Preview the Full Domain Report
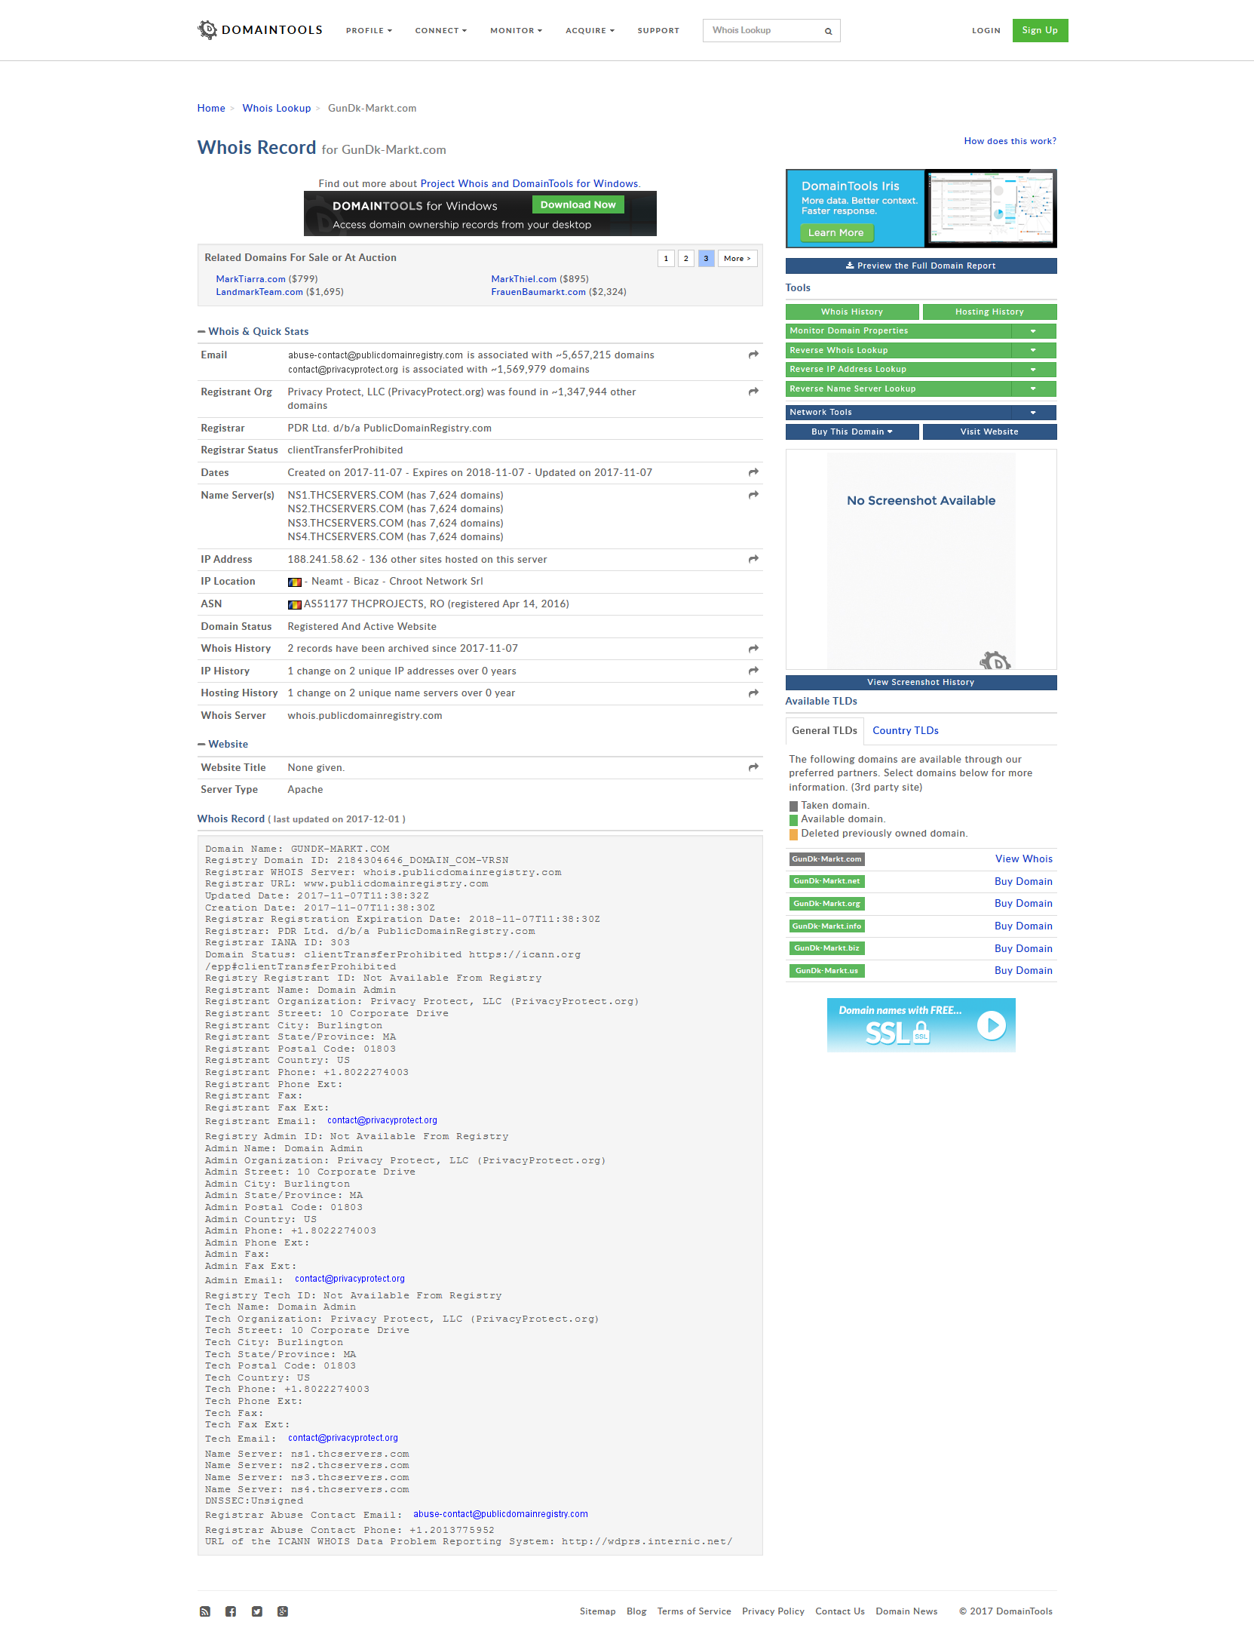Viewport: 1254px width, 1631px height. [921, 266]
